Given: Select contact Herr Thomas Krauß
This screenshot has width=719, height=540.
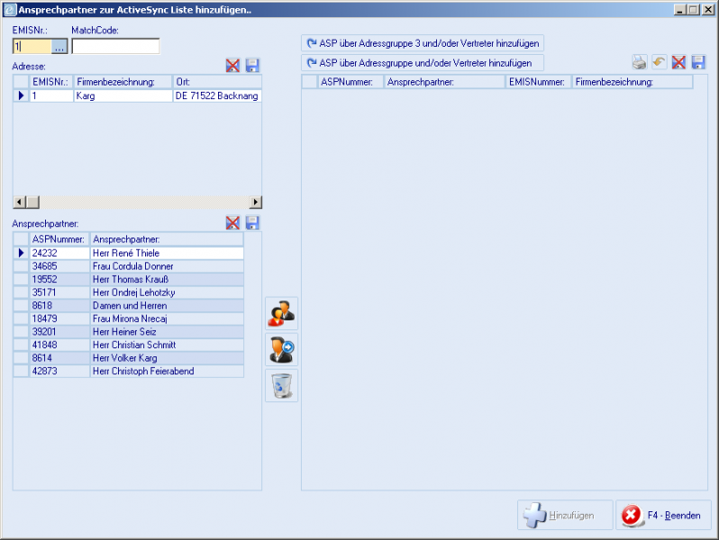Looking at the screenshot, I should pos(167,279).
